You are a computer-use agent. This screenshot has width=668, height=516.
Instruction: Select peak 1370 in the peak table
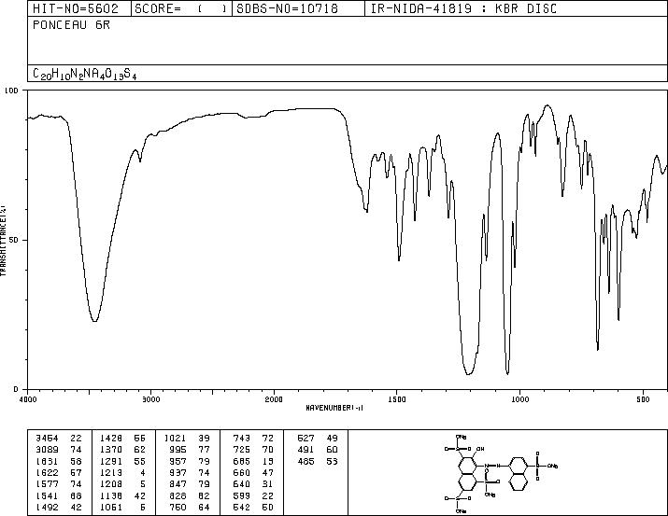pos(111,450)
